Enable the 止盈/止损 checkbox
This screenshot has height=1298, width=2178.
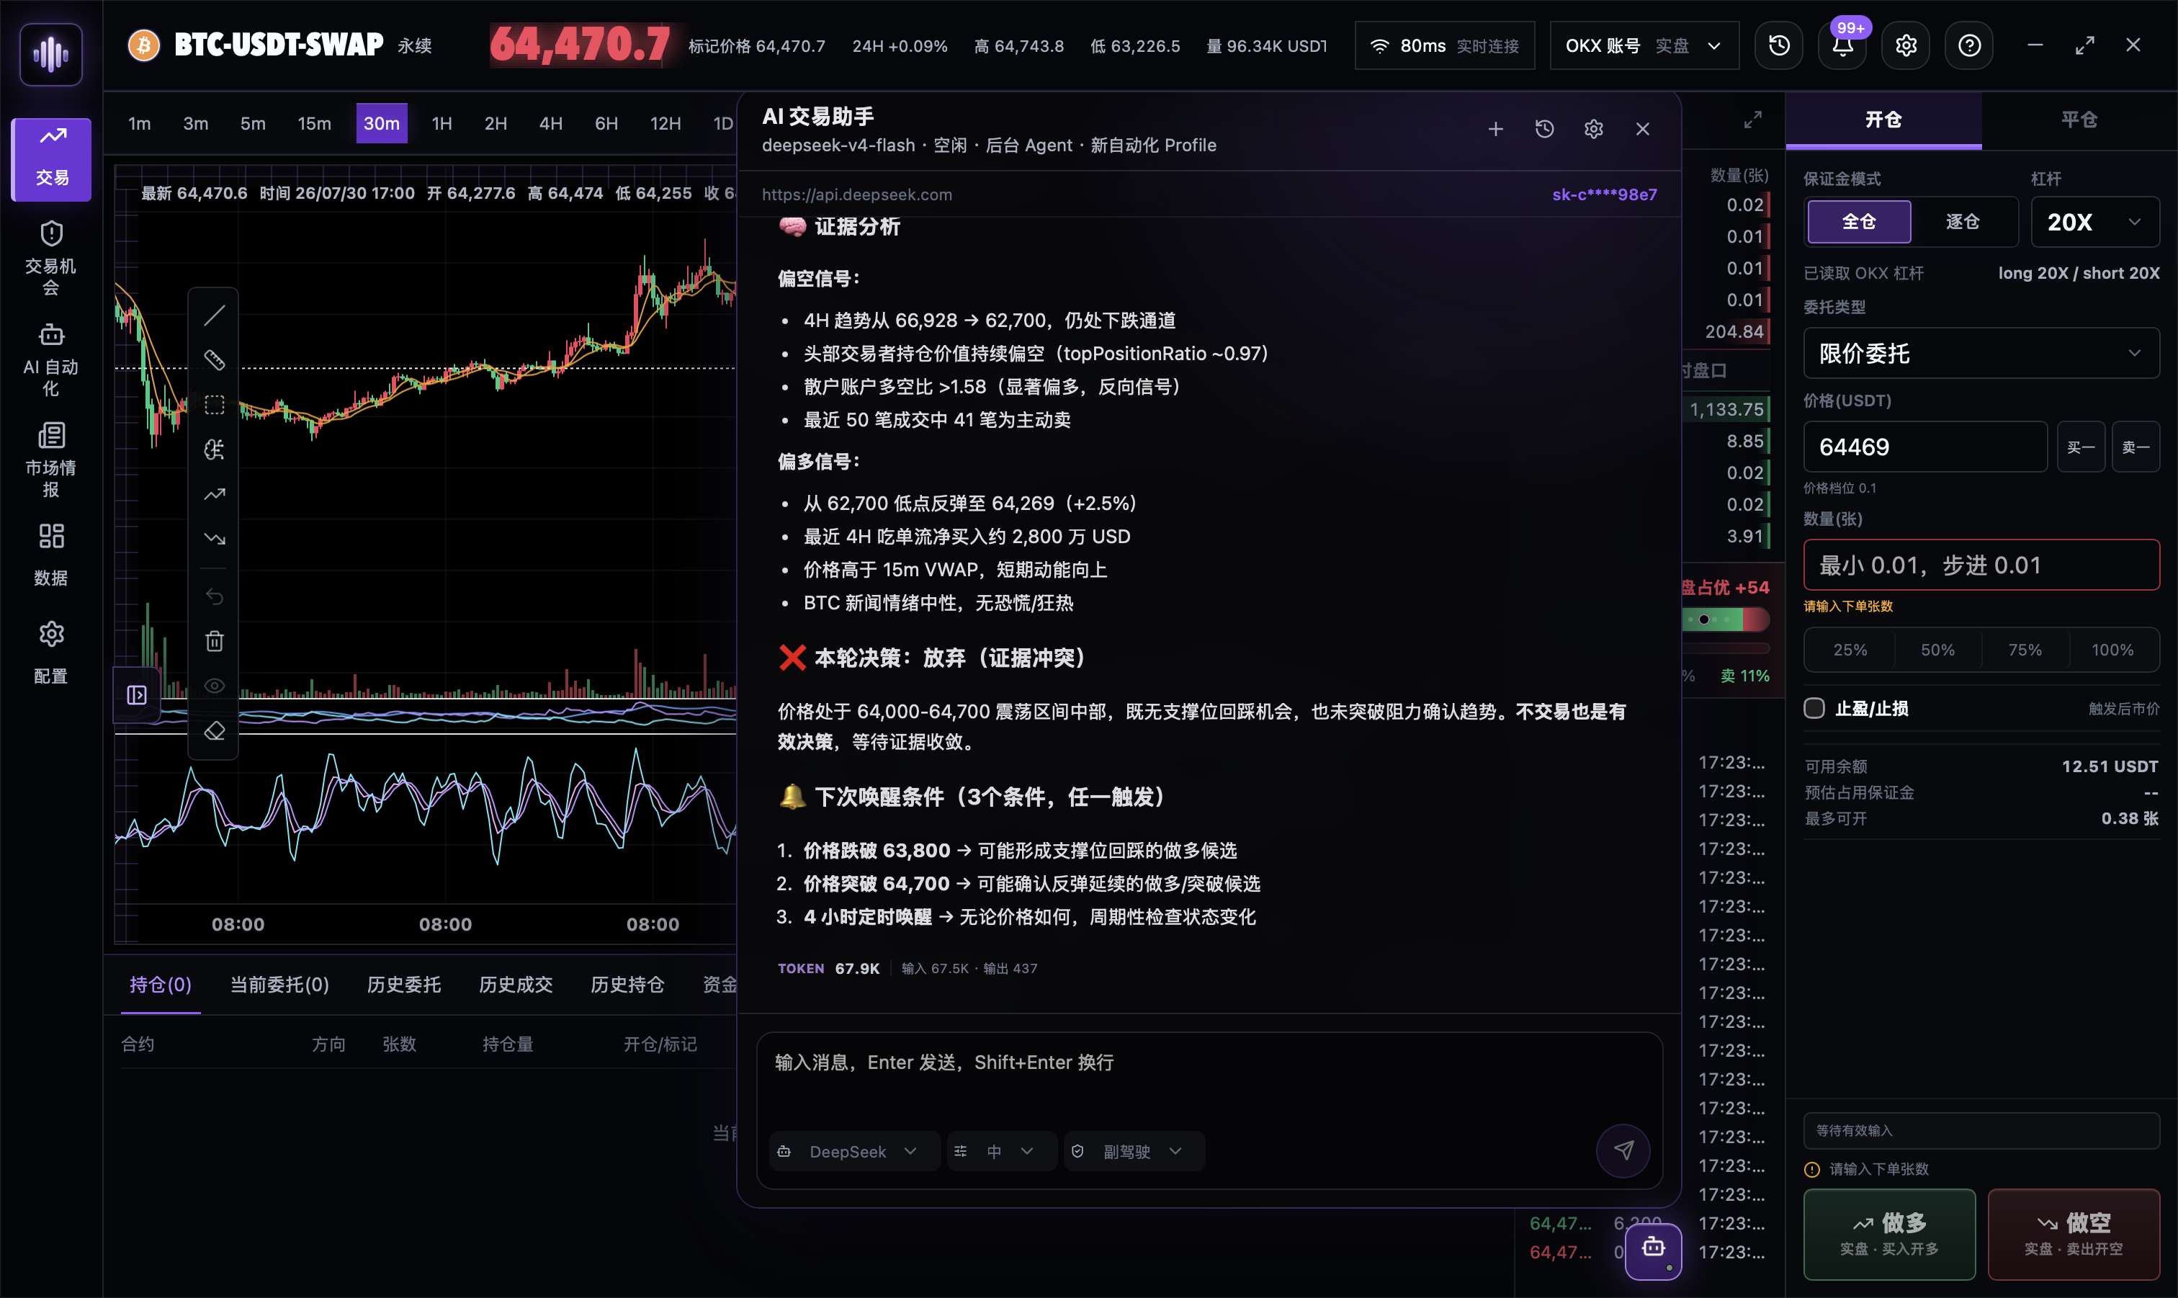click(1814, 707)
